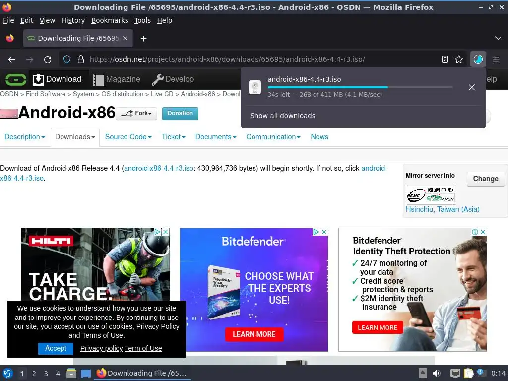This screenshot has width=508, height=381.
Task: Open the Tools menu
Action: [x=142, y=20]
